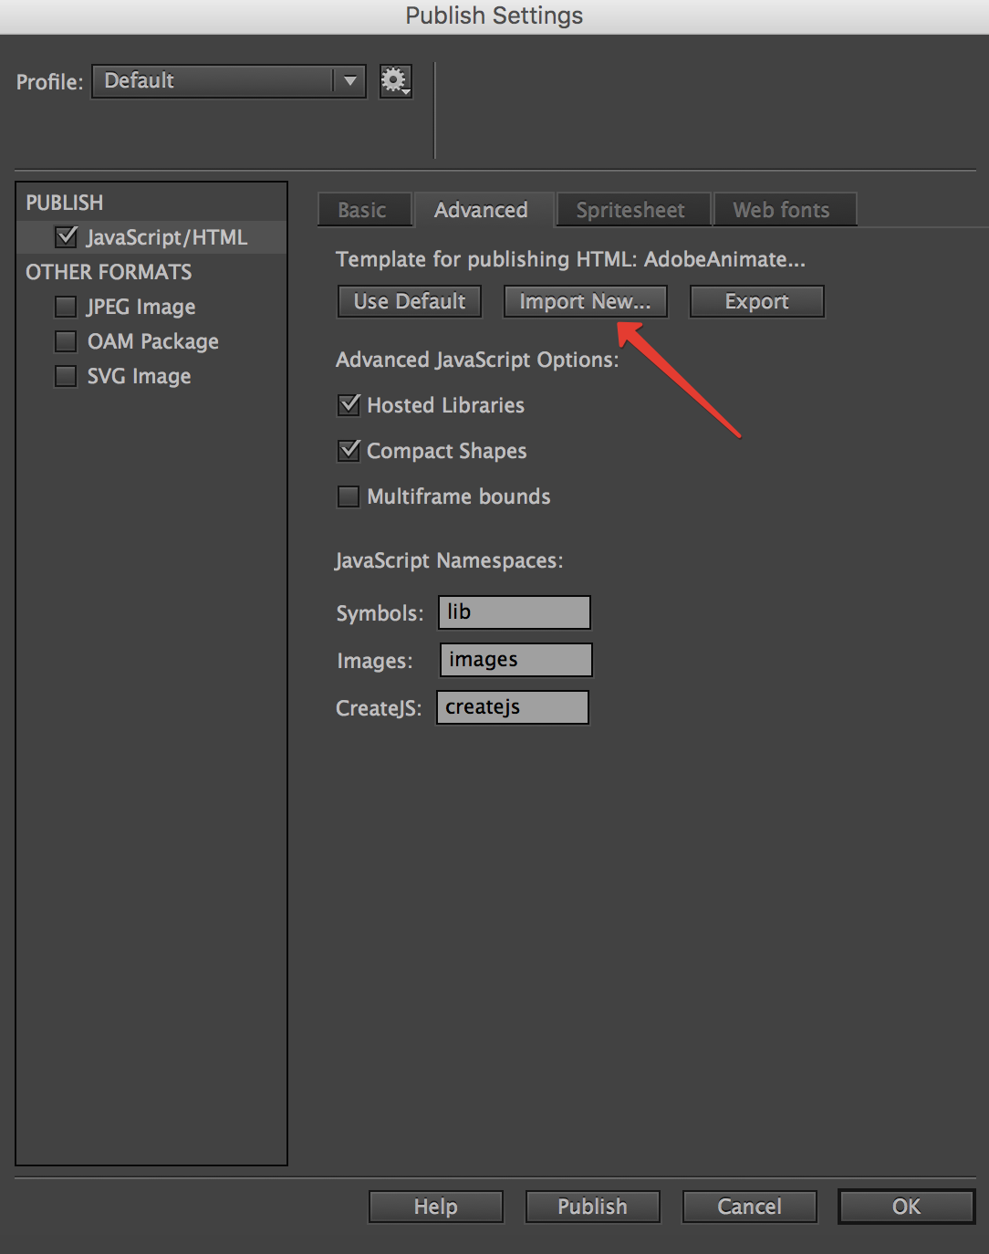989x1254 pixels.
Task: Open the profile options gear icon
Action: tap(395, 81)
